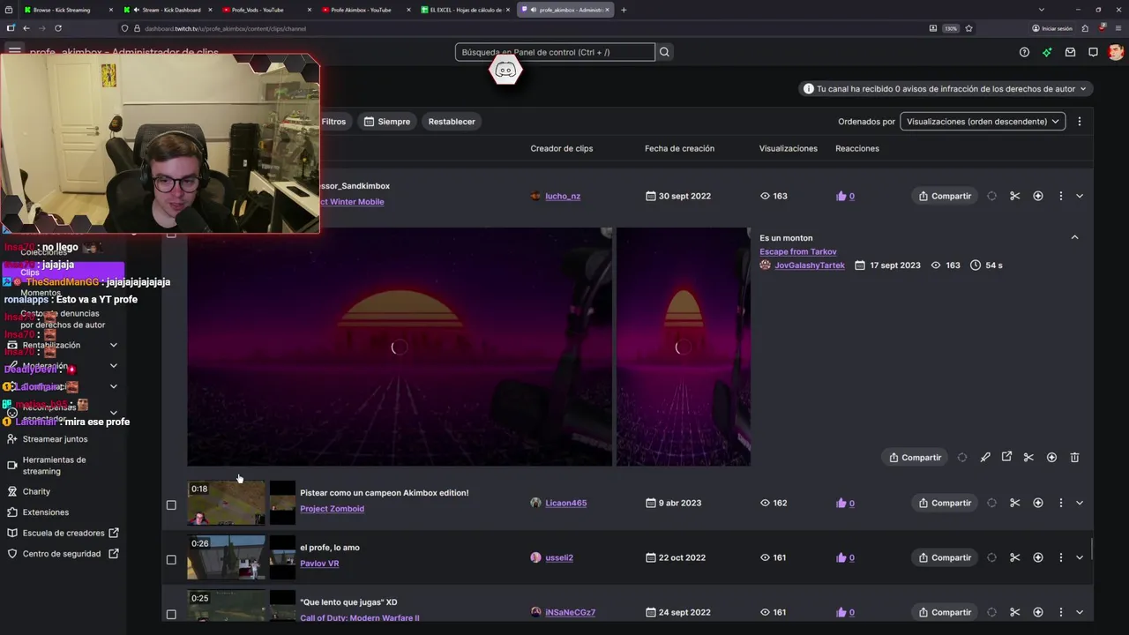
Task: Expand details of lucho_nz clip row
Action: tap(1080, 196)
